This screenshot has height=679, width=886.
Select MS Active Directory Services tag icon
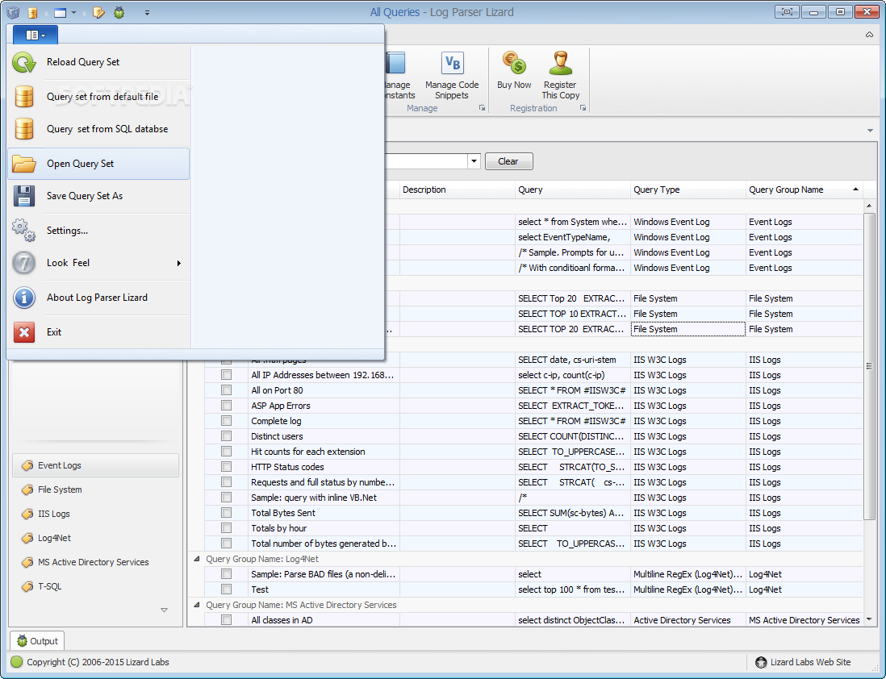point(27,563)
